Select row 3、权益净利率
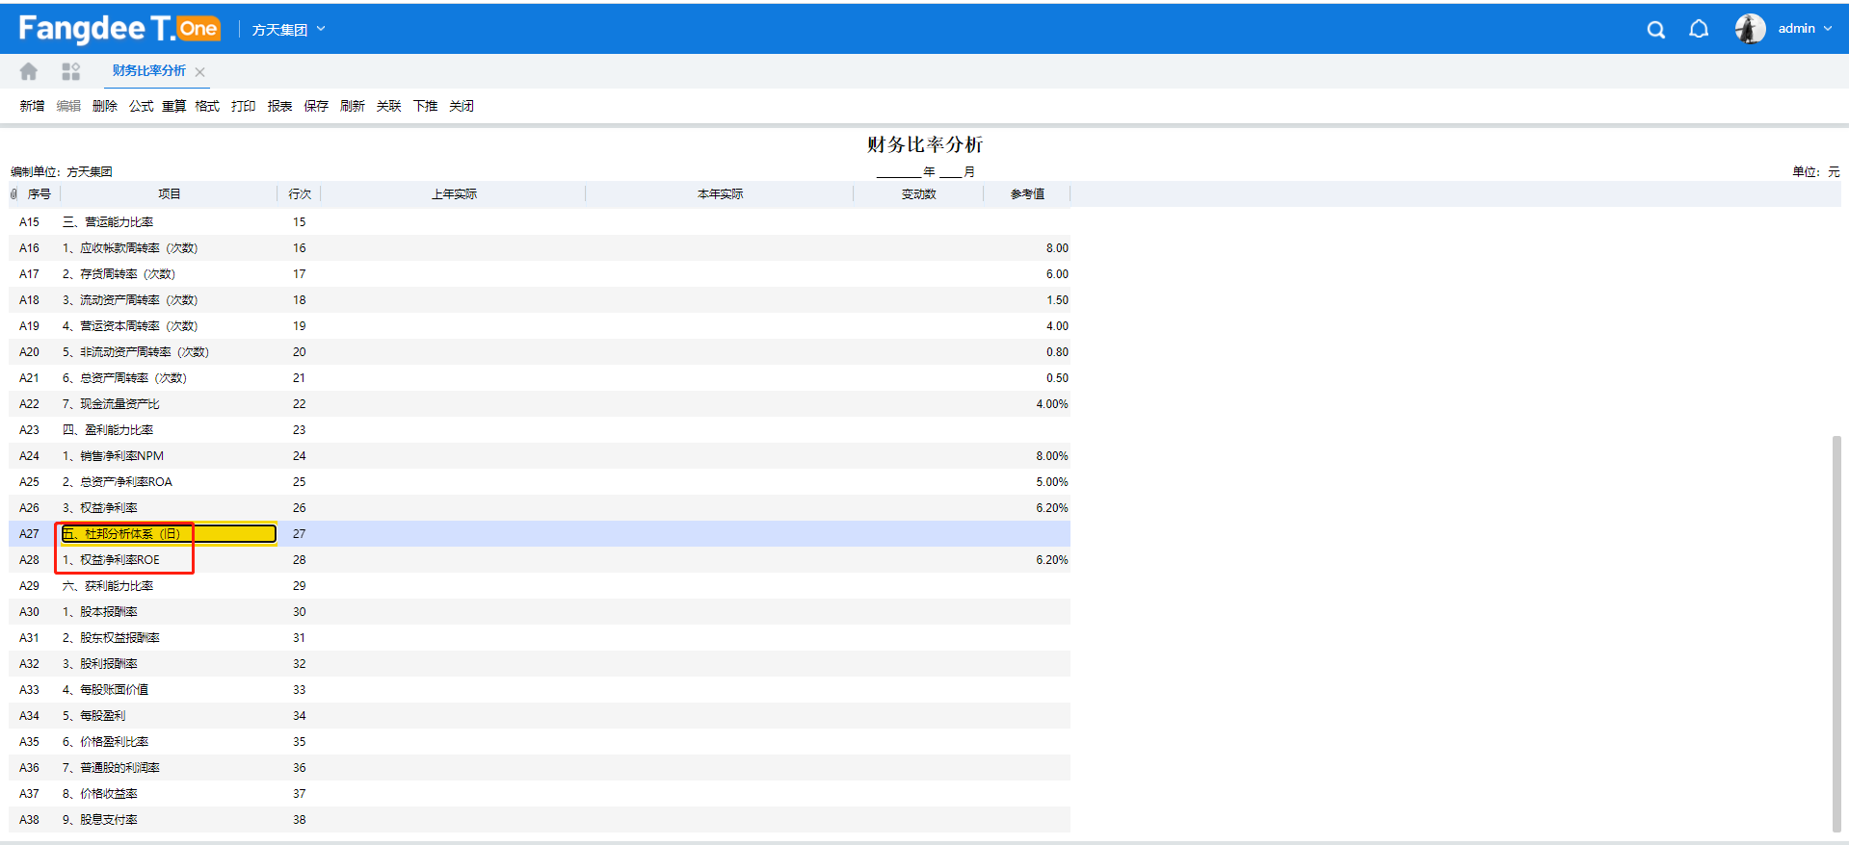Screen dimensions: 1849x845 click(x=540, y=508)
